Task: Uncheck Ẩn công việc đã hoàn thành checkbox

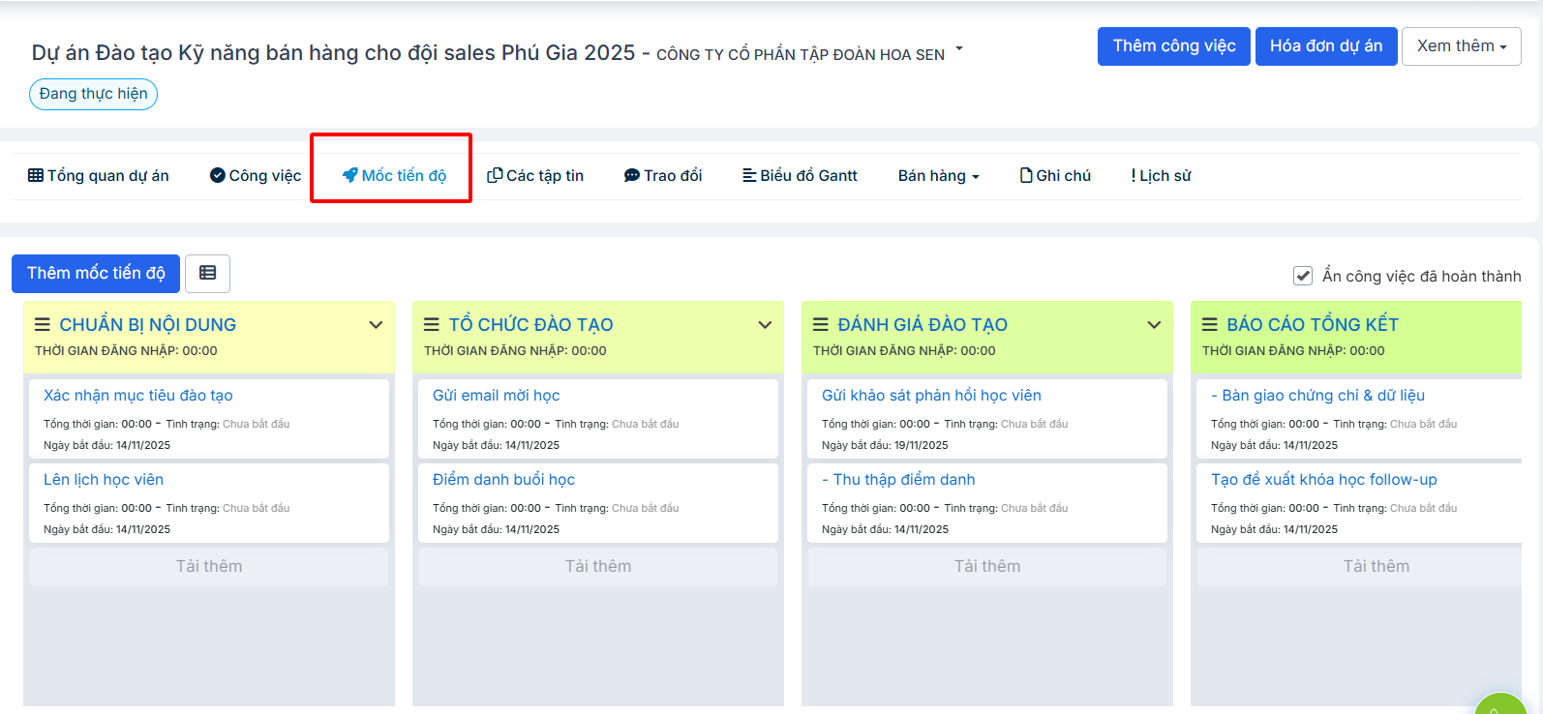Action: tap(1303, 276)
